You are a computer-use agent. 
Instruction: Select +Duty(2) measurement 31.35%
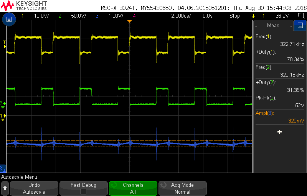coord(280,86)
